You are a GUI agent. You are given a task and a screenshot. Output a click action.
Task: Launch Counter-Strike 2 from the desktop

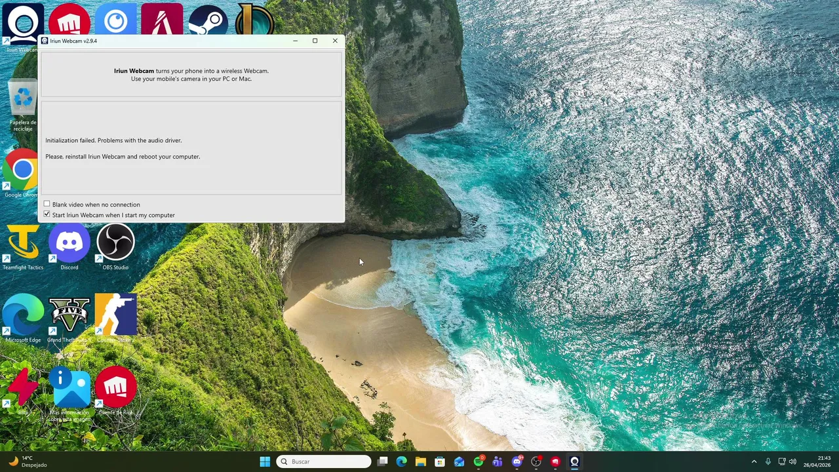tap(115, 319)
